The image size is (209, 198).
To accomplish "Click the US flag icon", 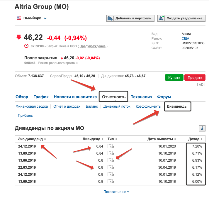I will (x=19, y=18).
